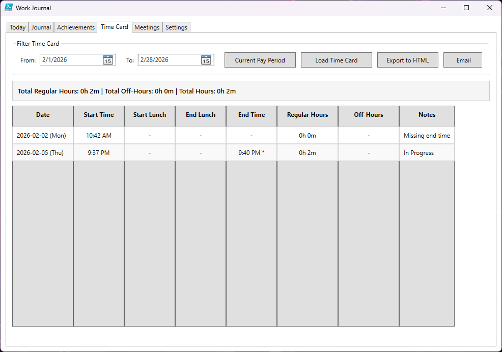This screenshot has height=352, width=502.
Task: Click the Start Time column header
Action: click(x=99, y=115)
